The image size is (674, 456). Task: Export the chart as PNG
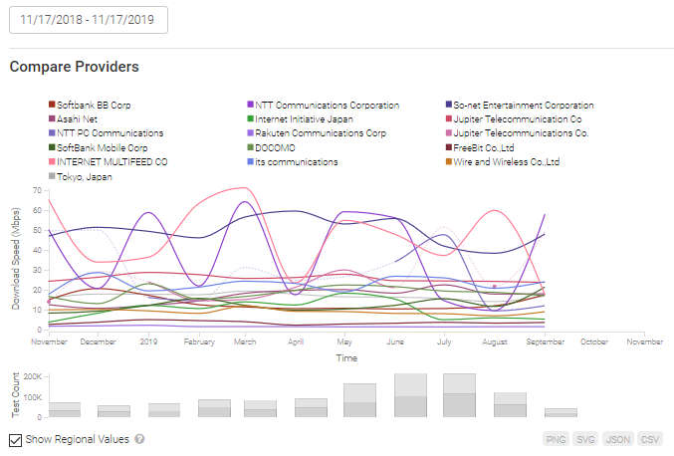click(x=556, y=440)
